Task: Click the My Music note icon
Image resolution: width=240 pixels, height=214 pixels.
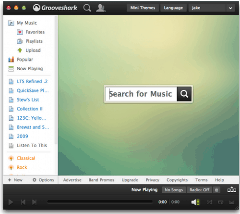Action: [11, 23]
